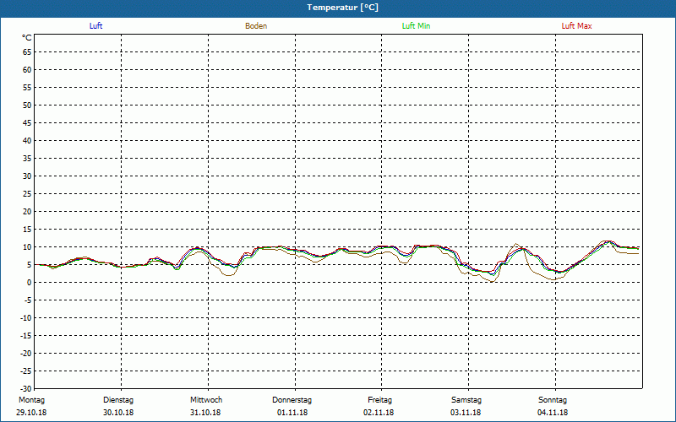Click the 'Boden' legend label

click(256, 26)
